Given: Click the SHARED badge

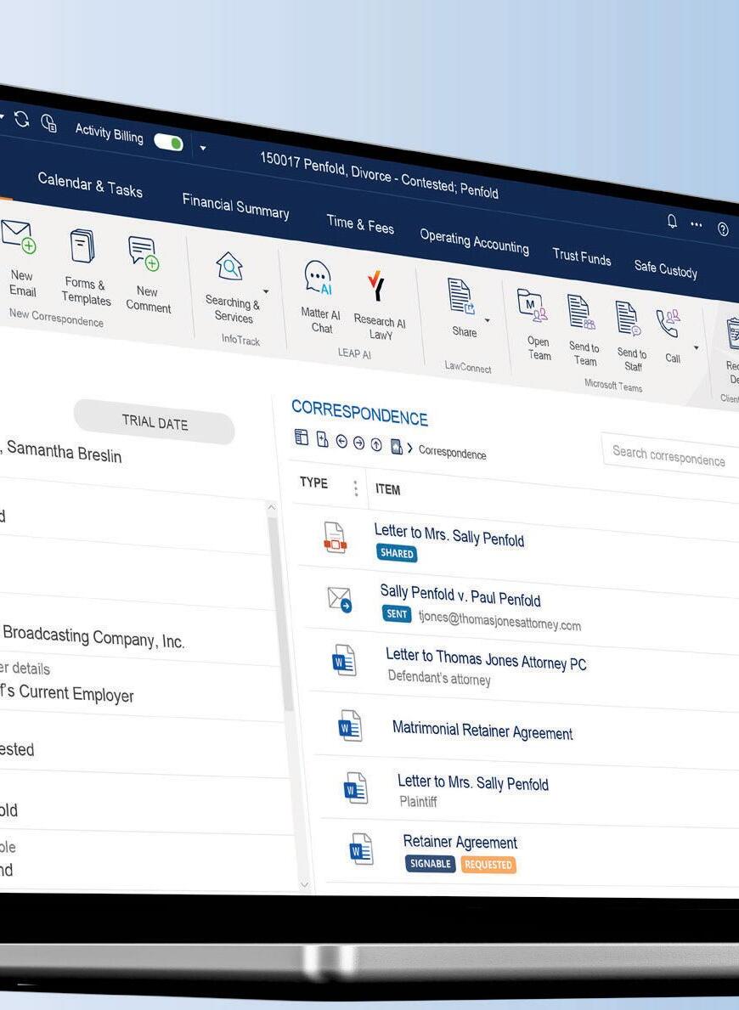Looking at the screenshot, I should tap(397, 553).
